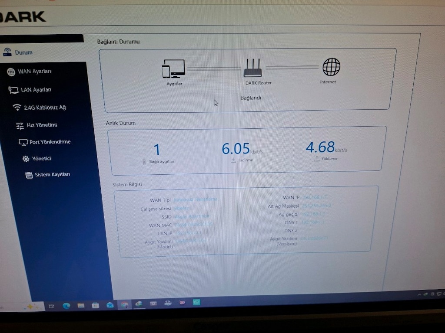Click the WAN Tipi value text

(x=196, y=199)
